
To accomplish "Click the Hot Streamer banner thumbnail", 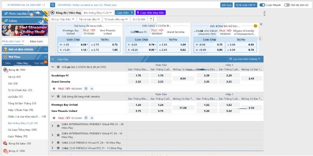I will click(x=25, y=30).
